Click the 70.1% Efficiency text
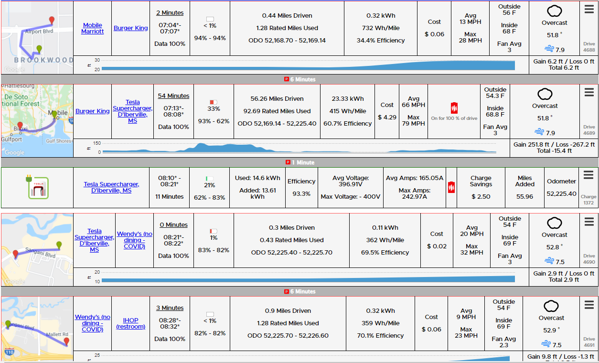The image size is (599, 363). coord(381,336)
